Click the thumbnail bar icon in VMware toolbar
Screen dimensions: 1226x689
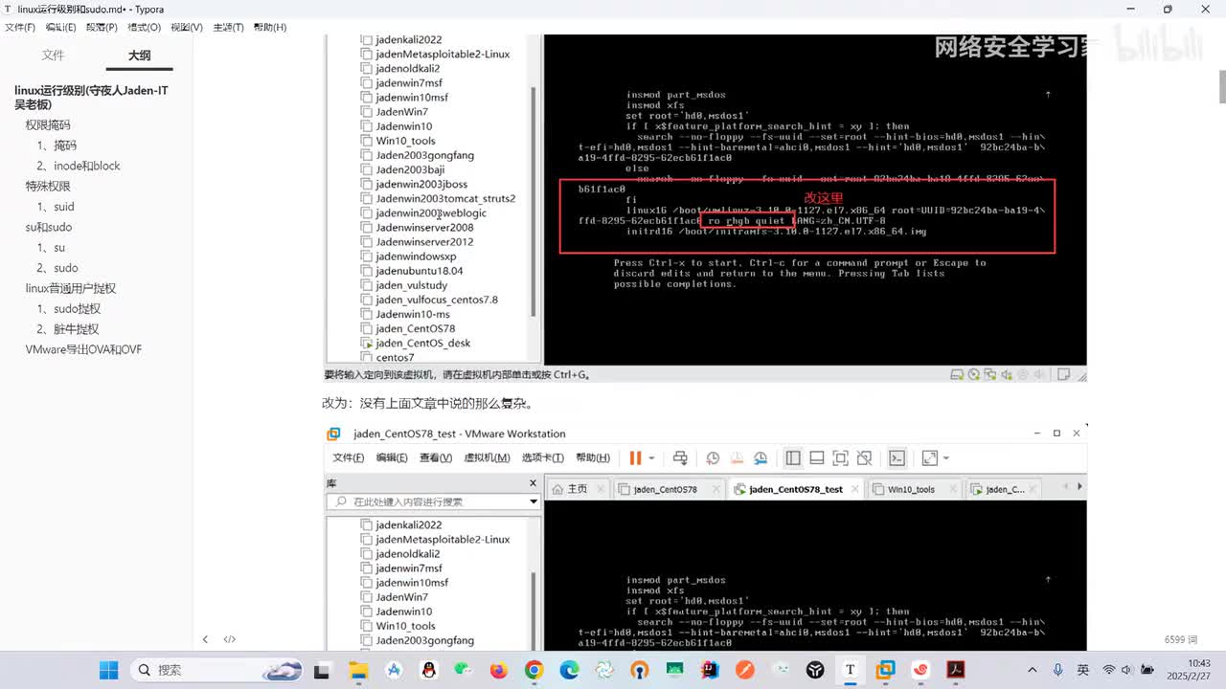[x=817, y=458]
